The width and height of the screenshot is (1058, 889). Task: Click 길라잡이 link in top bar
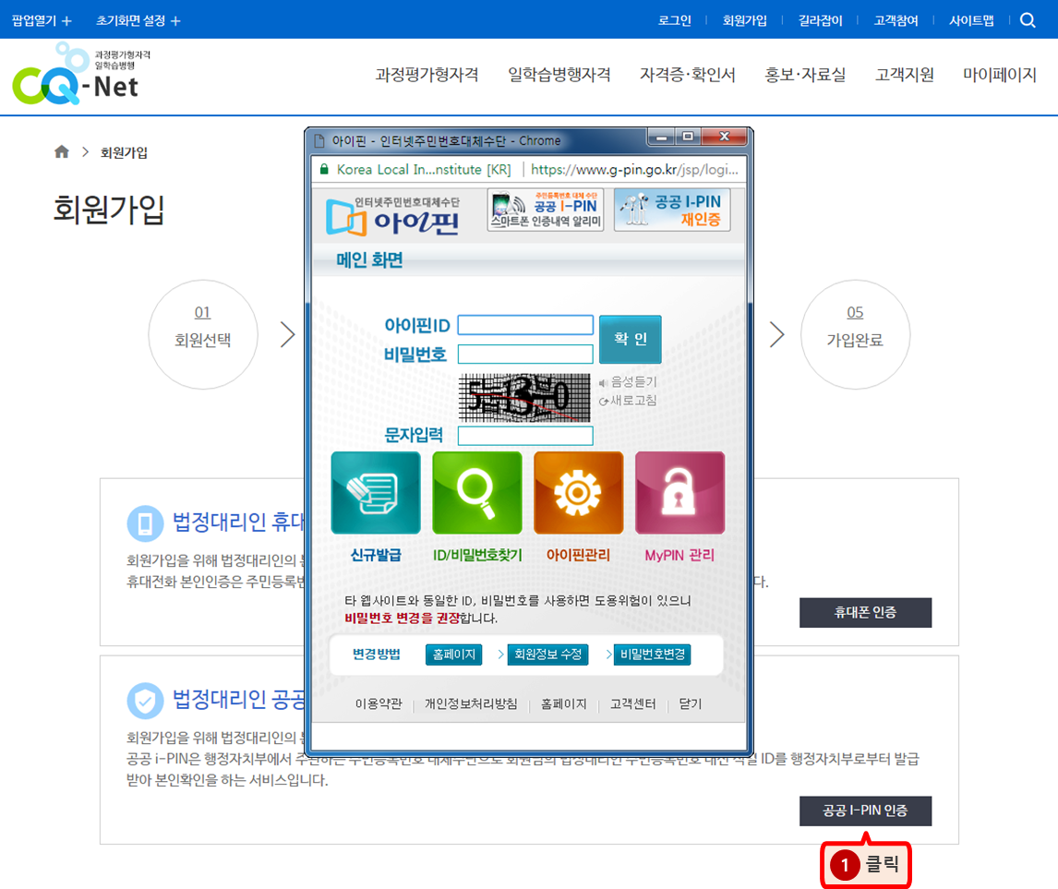point(821,21)
